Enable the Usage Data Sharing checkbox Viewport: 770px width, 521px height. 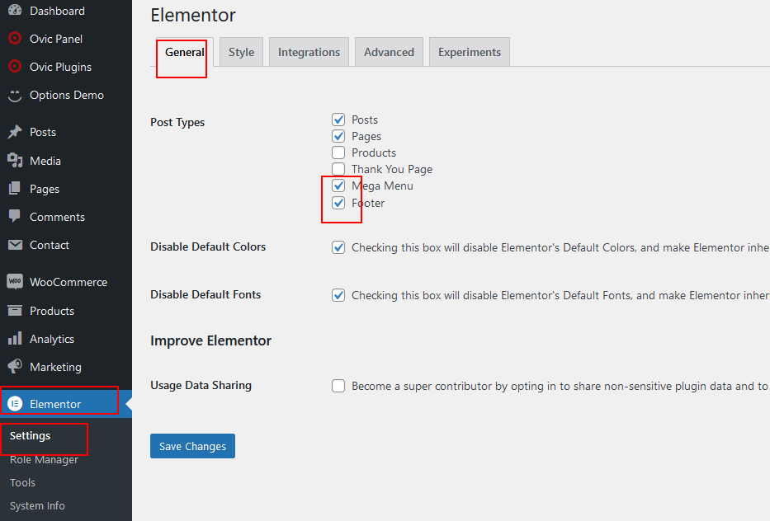tap(338, 386)
